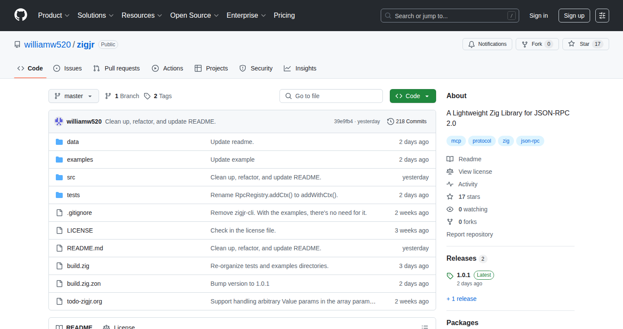Click the mcp topic tag
623x329 pixels.
pyautogui.click(x=456, y=141)
